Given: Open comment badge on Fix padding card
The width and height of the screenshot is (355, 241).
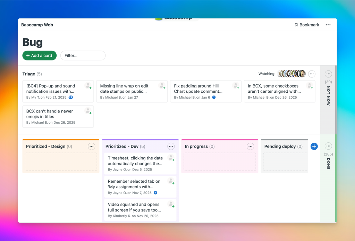Looking at the screenshot, I should pyautogui.click(x=214, y=97).
